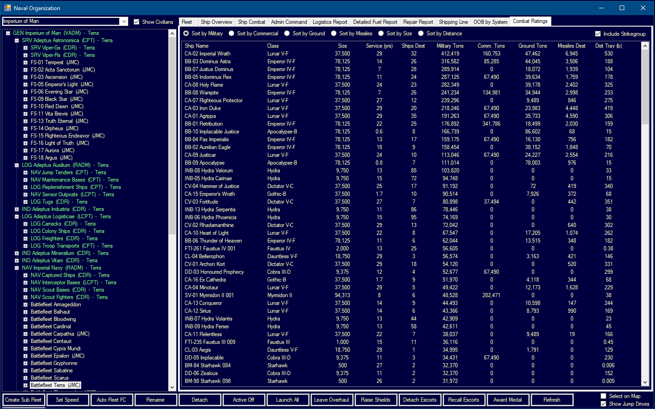This screenshot has height=409, width=655.
Task: Click the Auto Fleet FC button
Action: point(111,400)
